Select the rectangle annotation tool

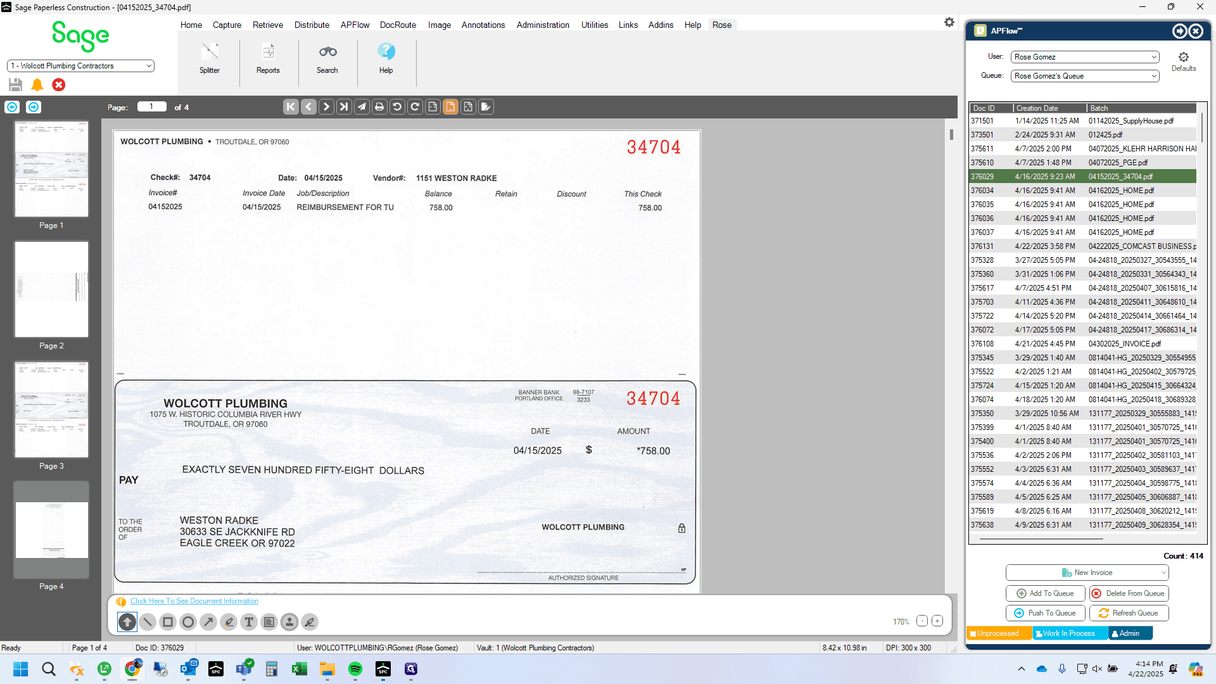click(x=168, y=622)
